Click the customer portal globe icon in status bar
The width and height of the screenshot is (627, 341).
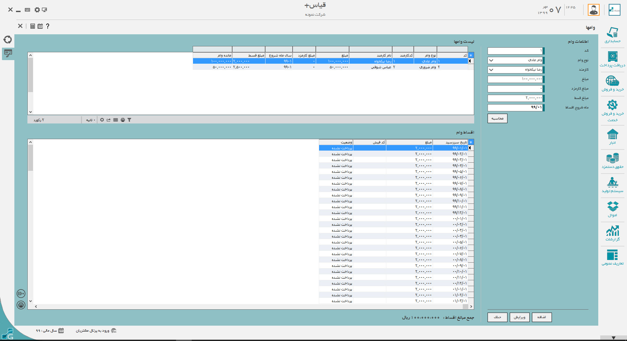click(x=114, y=331)
